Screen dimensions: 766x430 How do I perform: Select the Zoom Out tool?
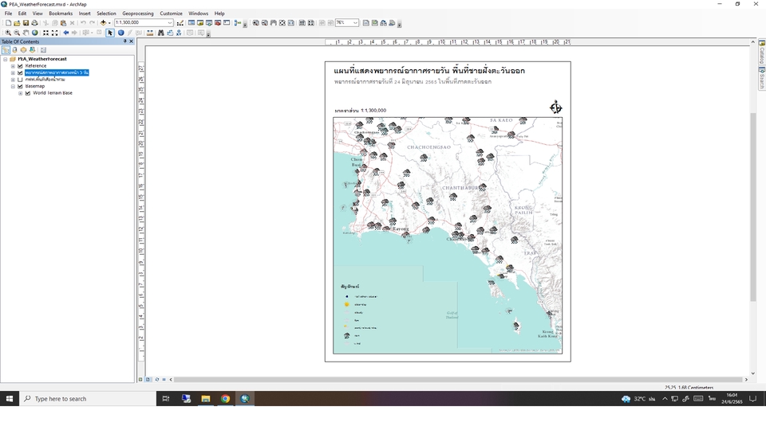click(17, 33)
